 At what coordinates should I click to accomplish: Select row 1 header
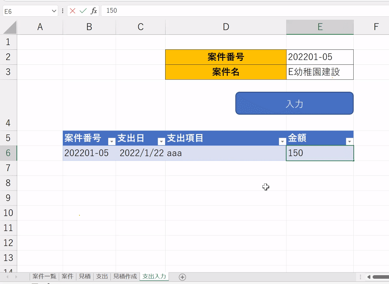click(8, 42)
